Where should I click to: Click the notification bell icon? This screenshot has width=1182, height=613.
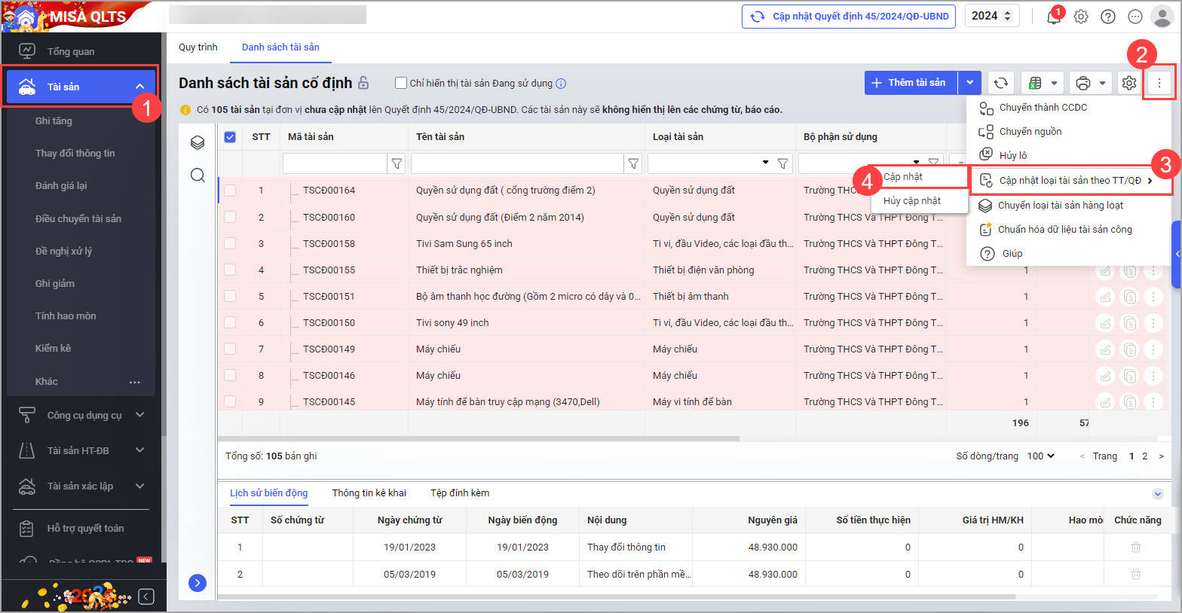(x=1053, y=17)
